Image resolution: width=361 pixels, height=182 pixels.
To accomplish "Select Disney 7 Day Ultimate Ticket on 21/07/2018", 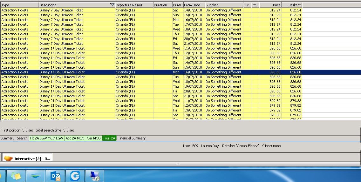I will pos(151,44).
